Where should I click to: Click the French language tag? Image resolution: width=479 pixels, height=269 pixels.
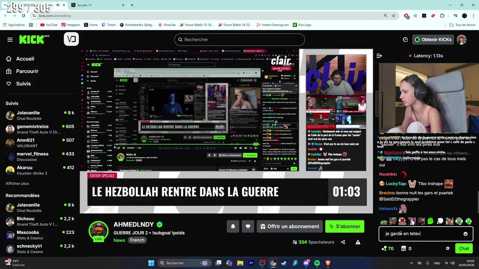(x=137, y=240)
